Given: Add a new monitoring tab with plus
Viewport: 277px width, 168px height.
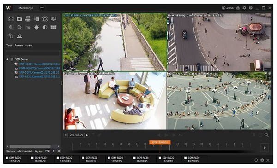Looking at the screenshot, I should click(42, 8).
